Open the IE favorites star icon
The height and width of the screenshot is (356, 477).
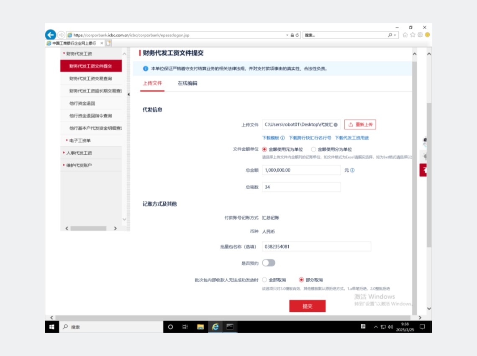point(413,35)
